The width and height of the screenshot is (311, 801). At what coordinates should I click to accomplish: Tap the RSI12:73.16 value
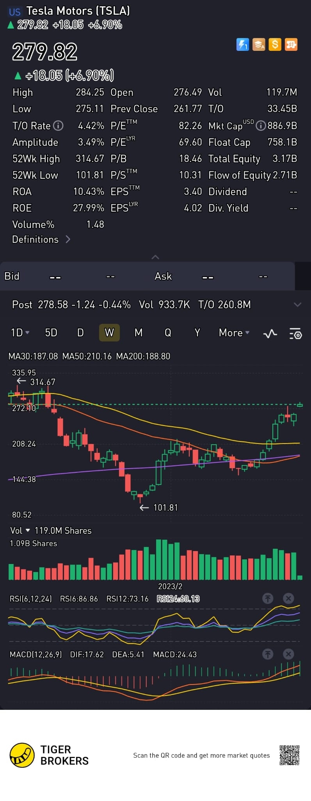128,599
